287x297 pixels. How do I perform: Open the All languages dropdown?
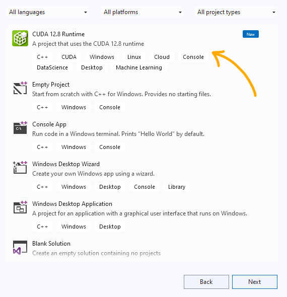point(47,12)
